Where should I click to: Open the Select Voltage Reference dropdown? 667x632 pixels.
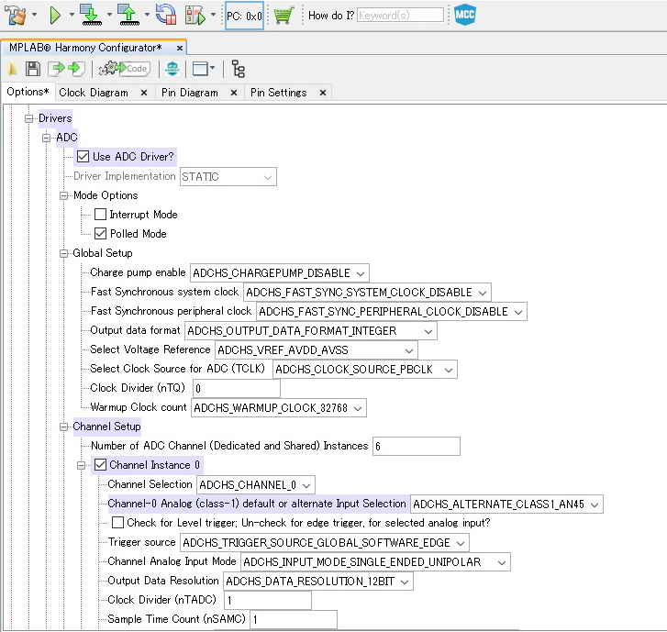tap(316, 350)
